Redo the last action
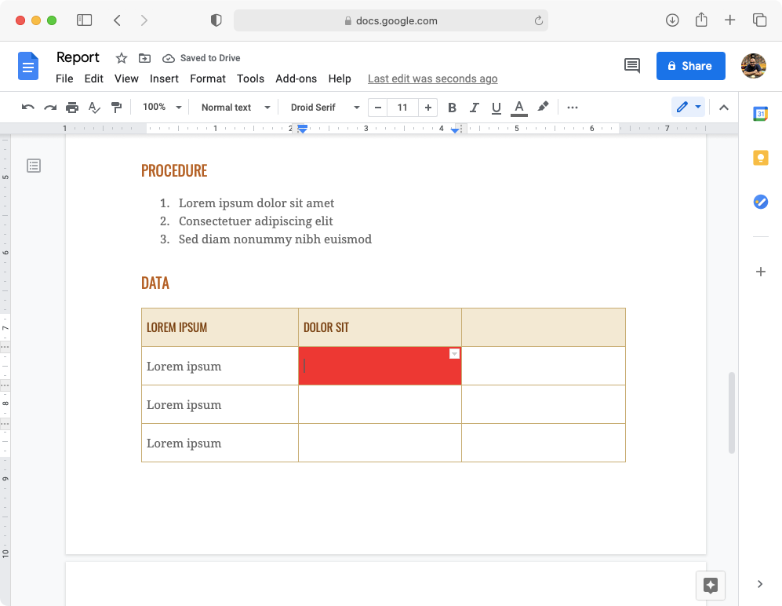The width and height of the screenshot is (782, 606). (50, 108)
